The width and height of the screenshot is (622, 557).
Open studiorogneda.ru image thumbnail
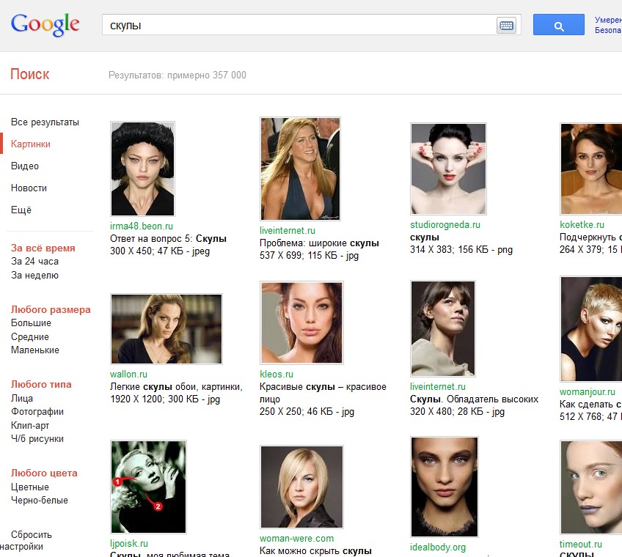(448, 169)
